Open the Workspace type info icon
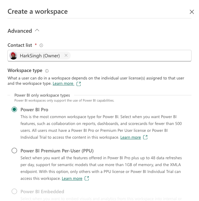The image size is (199, 201). click(x=47, y=71)
